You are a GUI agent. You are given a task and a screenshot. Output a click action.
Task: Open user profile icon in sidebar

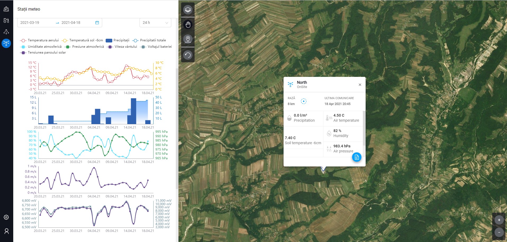coord(6,231)
